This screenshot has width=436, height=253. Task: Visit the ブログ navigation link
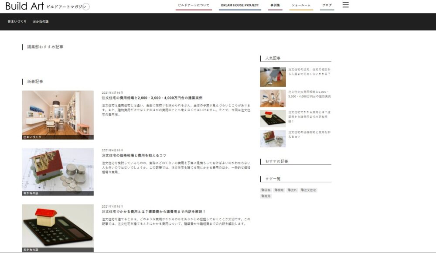click(x=327, y=5)
